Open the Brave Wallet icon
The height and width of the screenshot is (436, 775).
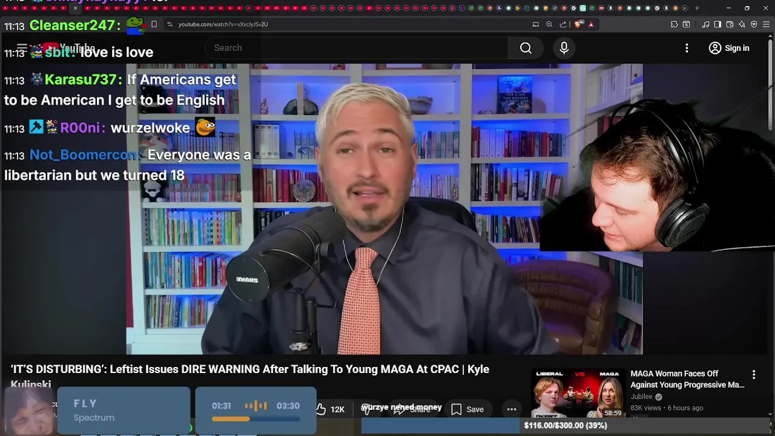pyautogui.click(x=730, y=24)
